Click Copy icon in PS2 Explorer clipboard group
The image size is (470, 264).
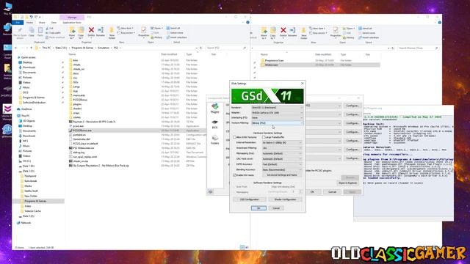click(32, 32)
